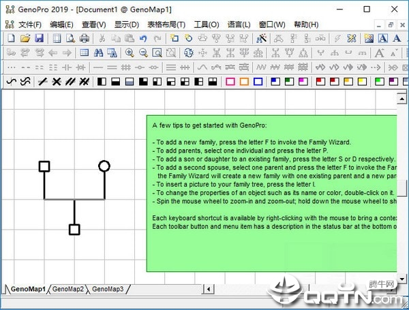Screen dimensions: 409x310
Task: Click the New document icon
Action: 11,38
